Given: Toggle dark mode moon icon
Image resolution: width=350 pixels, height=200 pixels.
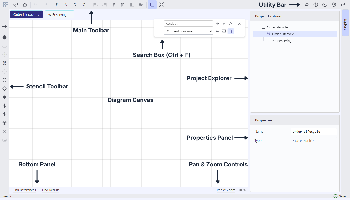Looking at the screenshot, I should click(x=325, y=5).
